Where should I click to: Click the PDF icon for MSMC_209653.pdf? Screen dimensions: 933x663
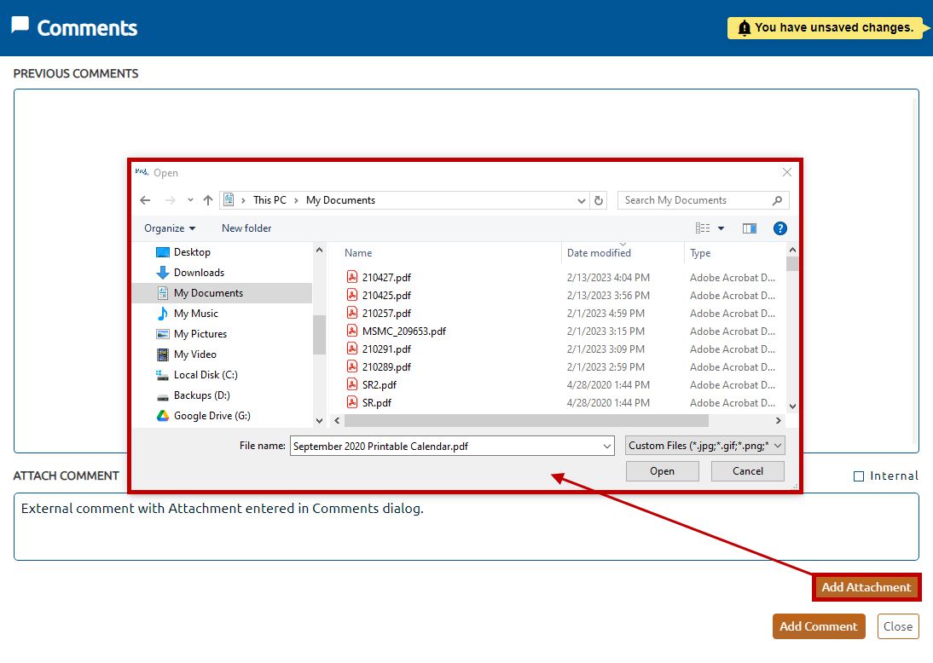coord(352,331)
